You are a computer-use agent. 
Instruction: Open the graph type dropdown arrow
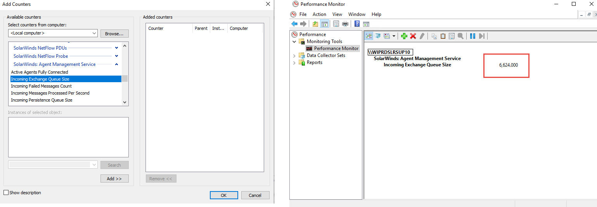(394, 36)
